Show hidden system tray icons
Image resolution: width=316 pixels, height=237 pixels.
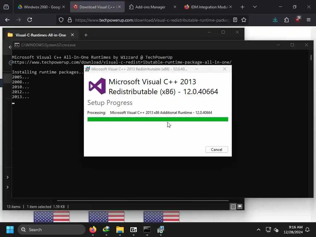point(258,230)
